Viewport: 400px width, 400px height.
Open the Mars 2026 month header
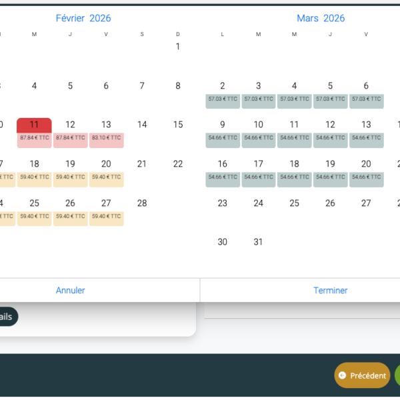pyautogui.click(x=321, y=18)
